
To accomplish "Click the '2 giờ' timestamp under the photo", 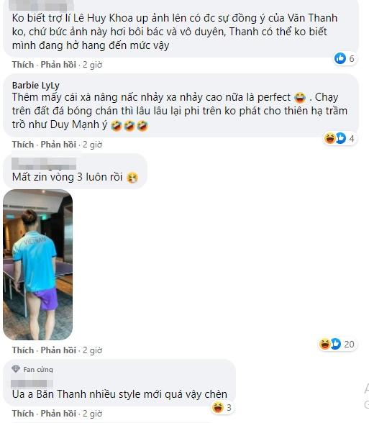I will (93, 350).
